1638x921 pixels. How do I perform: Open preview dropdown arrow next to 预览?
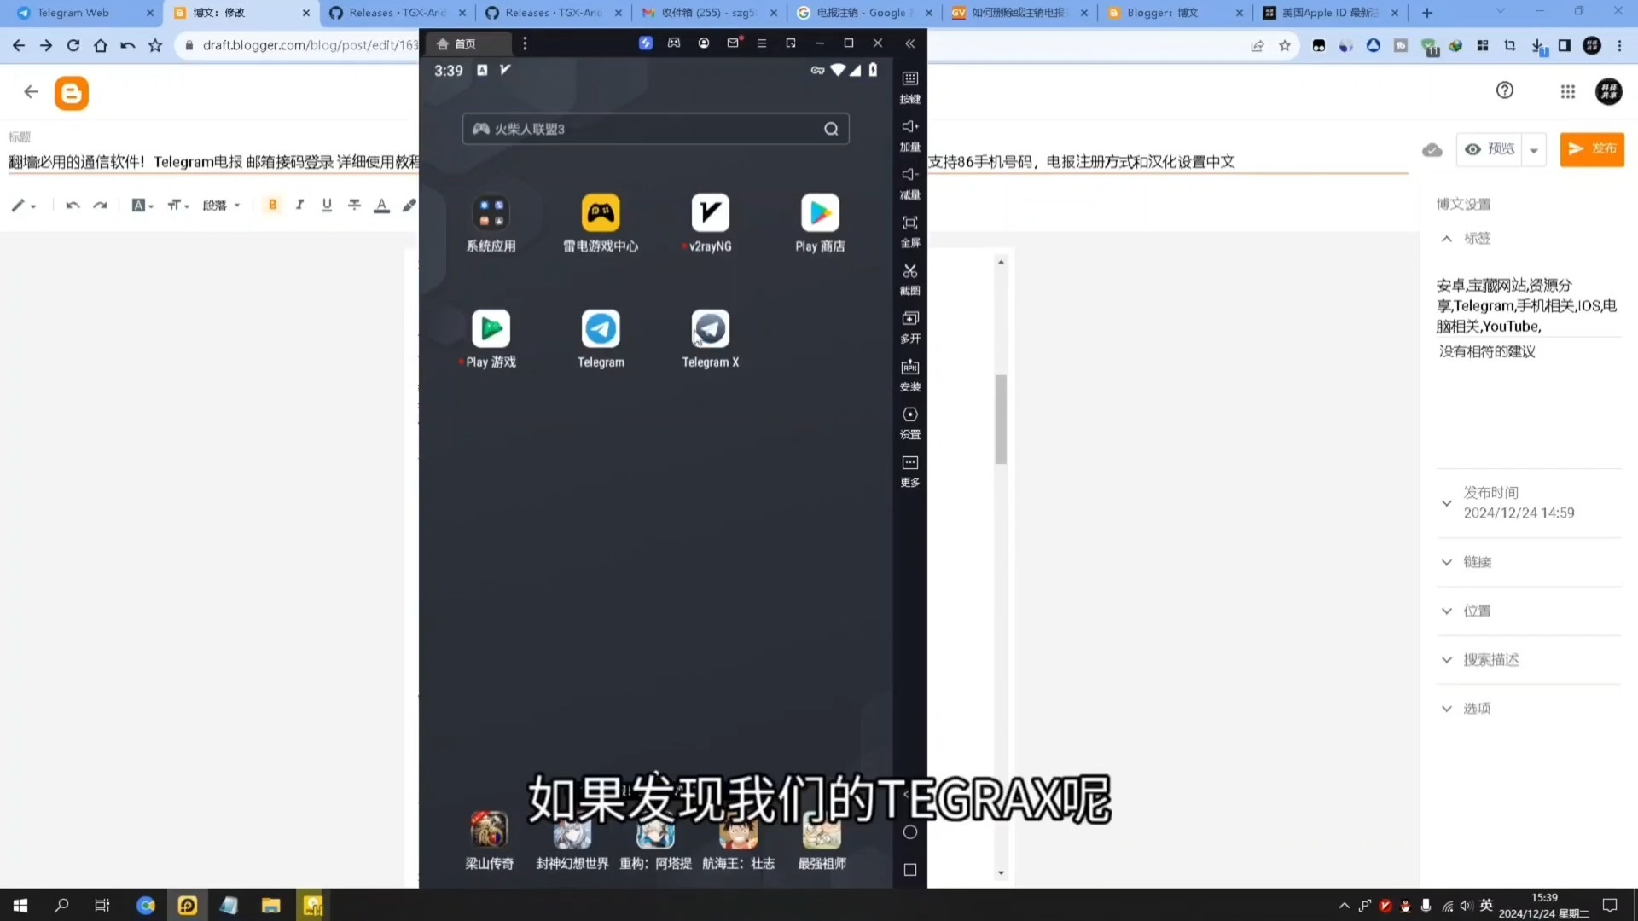1534,150
